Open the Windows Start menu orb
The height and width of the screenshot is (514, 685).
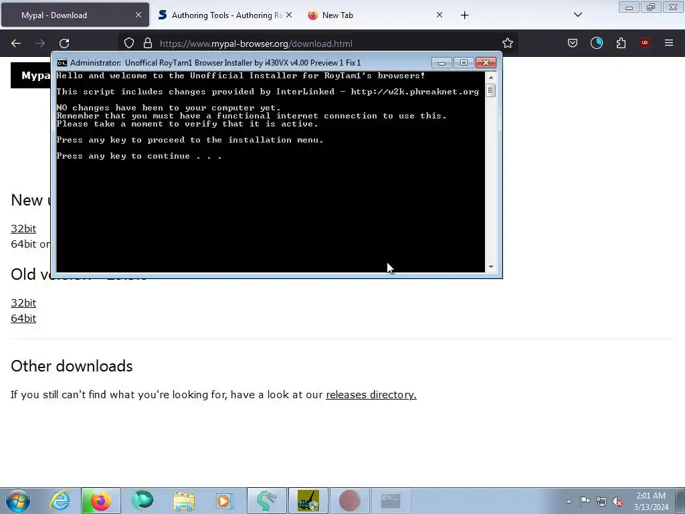pos(18,501)
